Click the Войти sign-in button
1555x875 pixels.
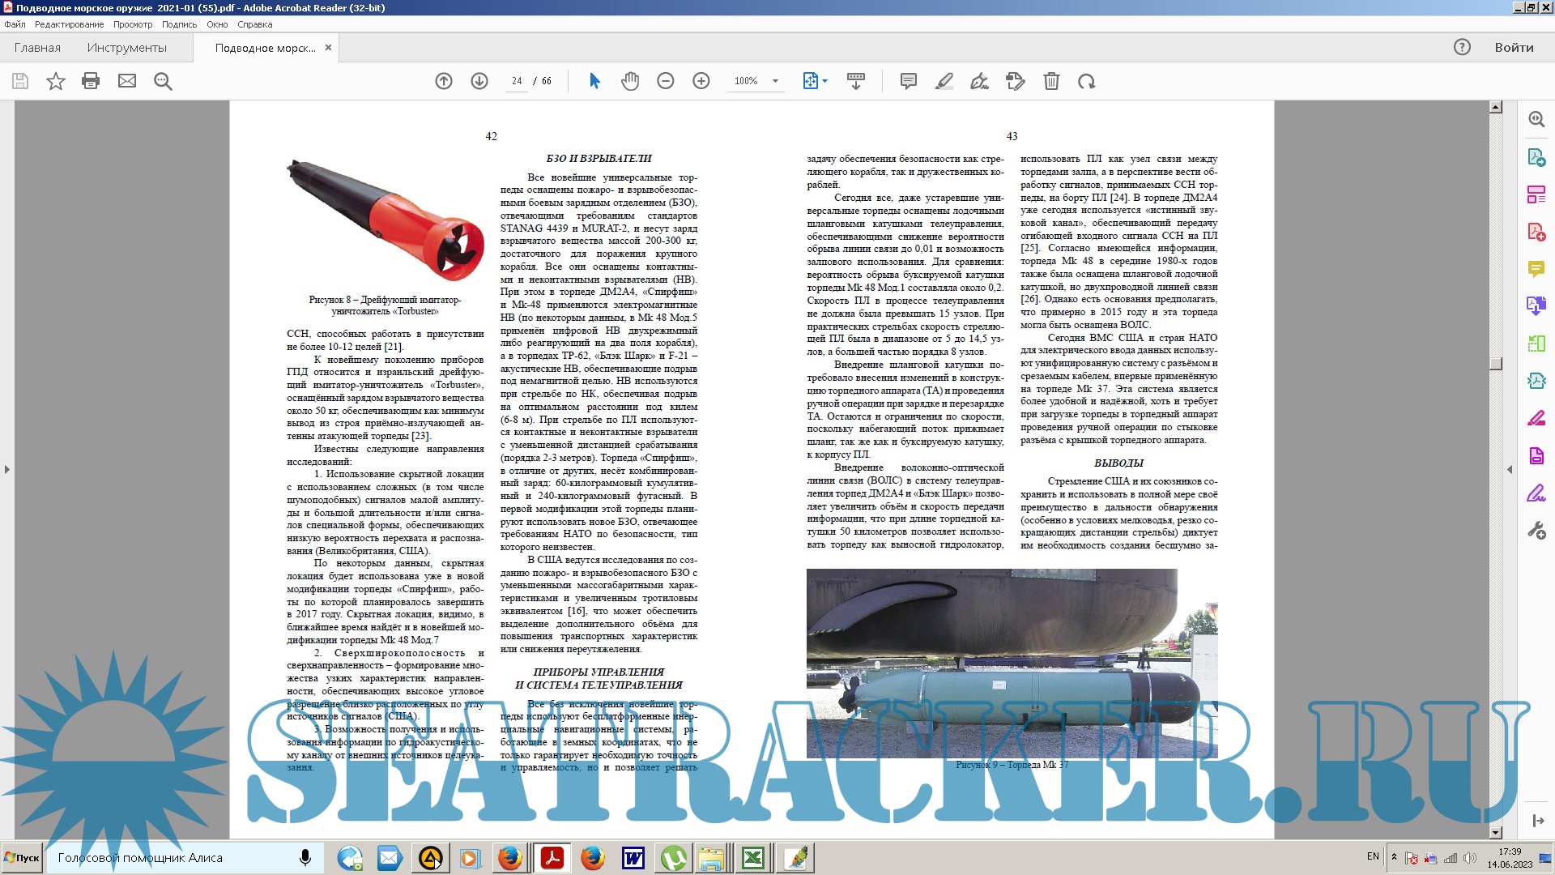[x=1514, y=47]
